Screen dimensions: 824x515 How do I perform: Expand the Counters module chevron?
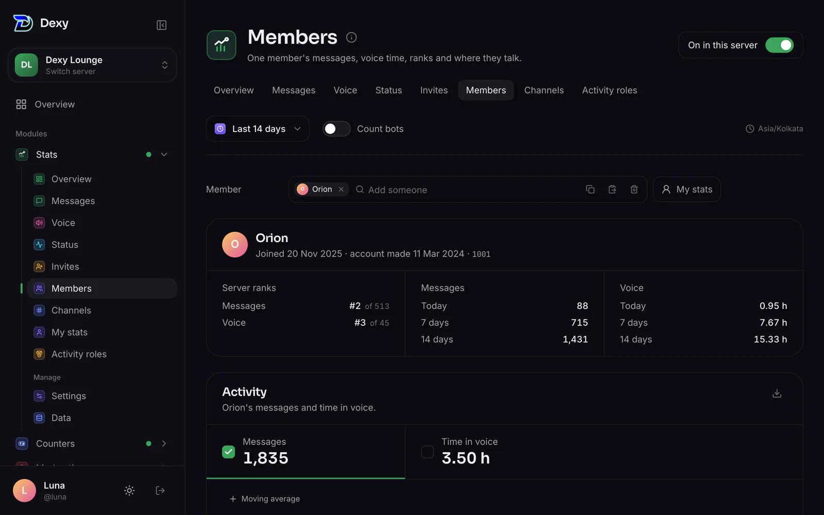[x=164, y=443]
